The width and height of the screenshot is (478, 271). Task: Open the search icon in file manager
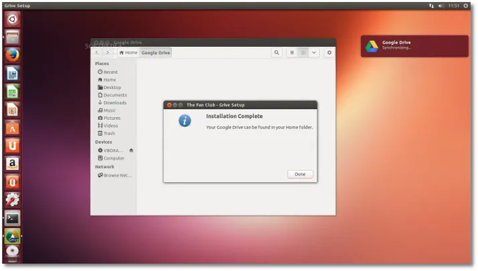(x=276, y=52)
